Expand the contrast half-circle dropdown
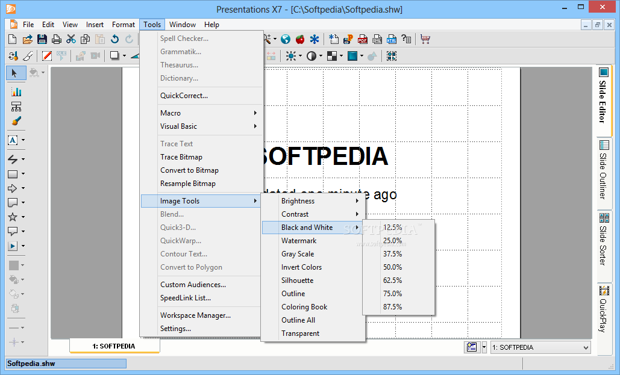Screen dimensions: 620x375 321,56
